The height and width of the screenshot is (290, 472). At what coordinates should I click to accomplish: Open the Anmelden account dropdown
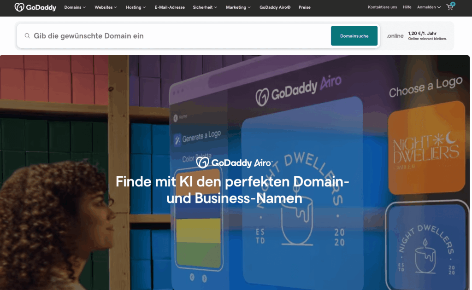coord(429,7)
